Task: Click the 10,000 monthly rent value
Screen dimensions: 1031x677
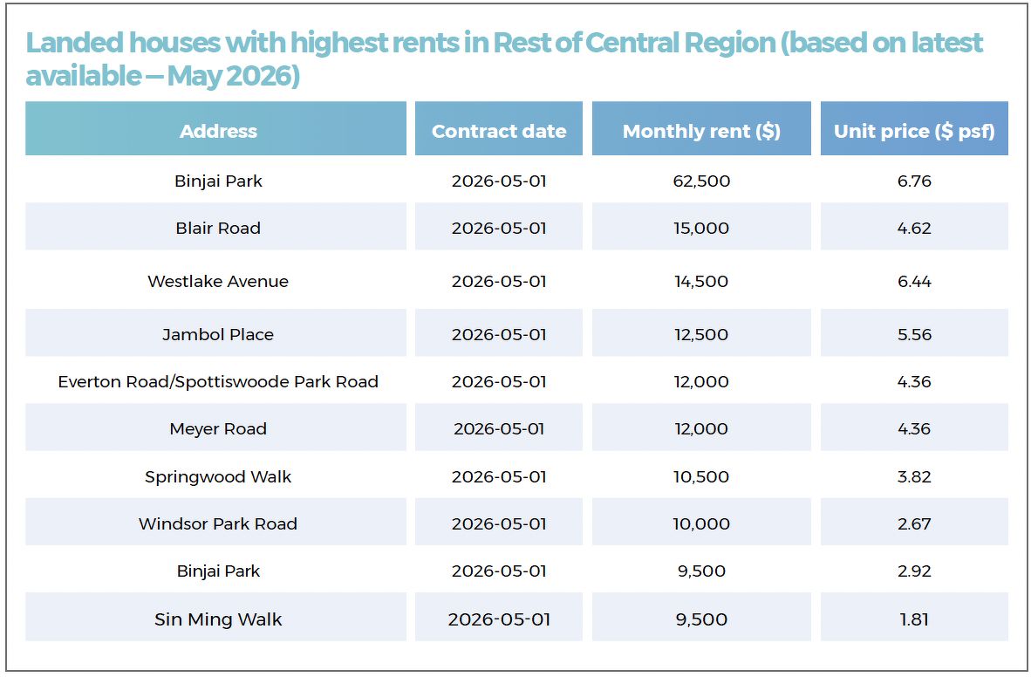Action: tap(701, 523)
